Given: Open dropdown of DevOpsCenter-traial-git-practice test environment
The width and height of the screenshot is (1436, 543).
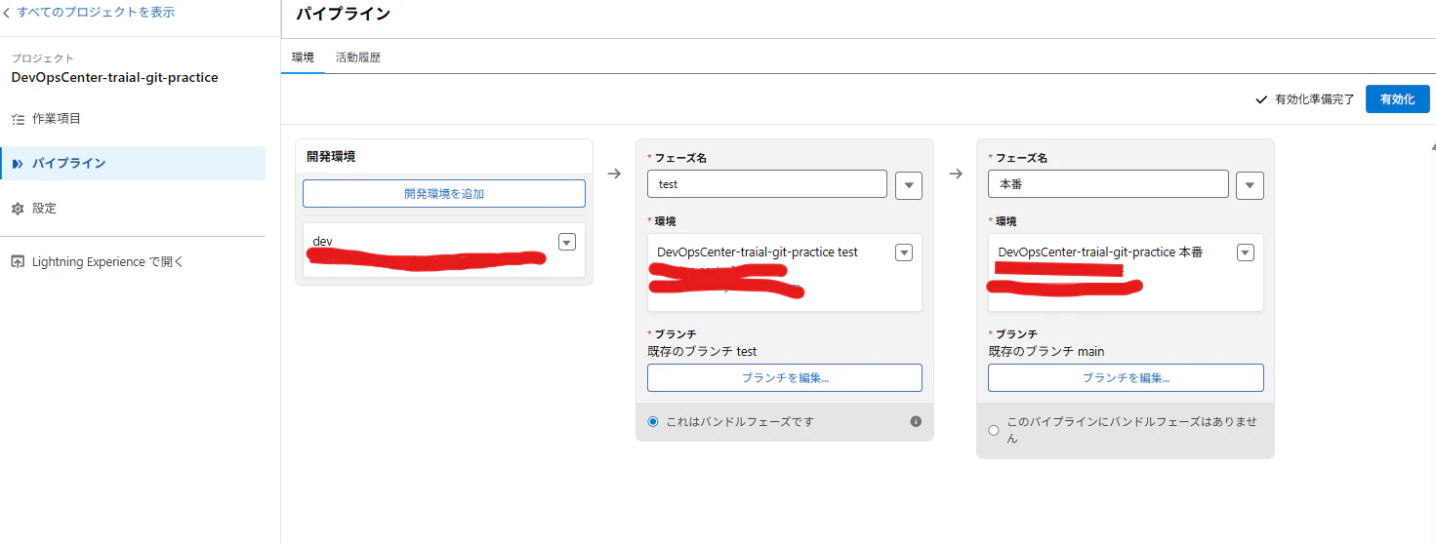Looking at the screenshot, I should 904,252.
